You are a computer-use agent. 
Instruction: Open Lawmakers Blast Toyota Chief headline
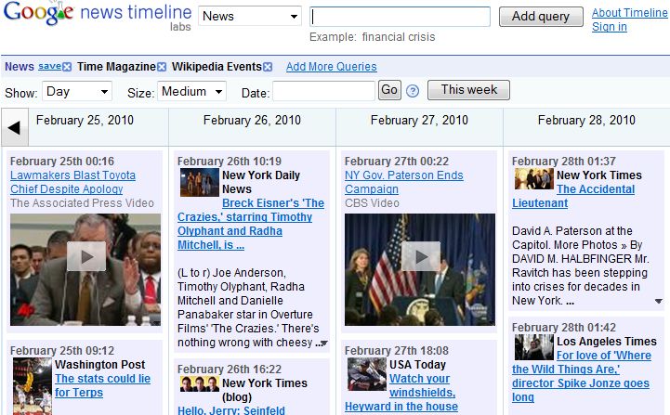pyautogui.click(x=72, y=182)
